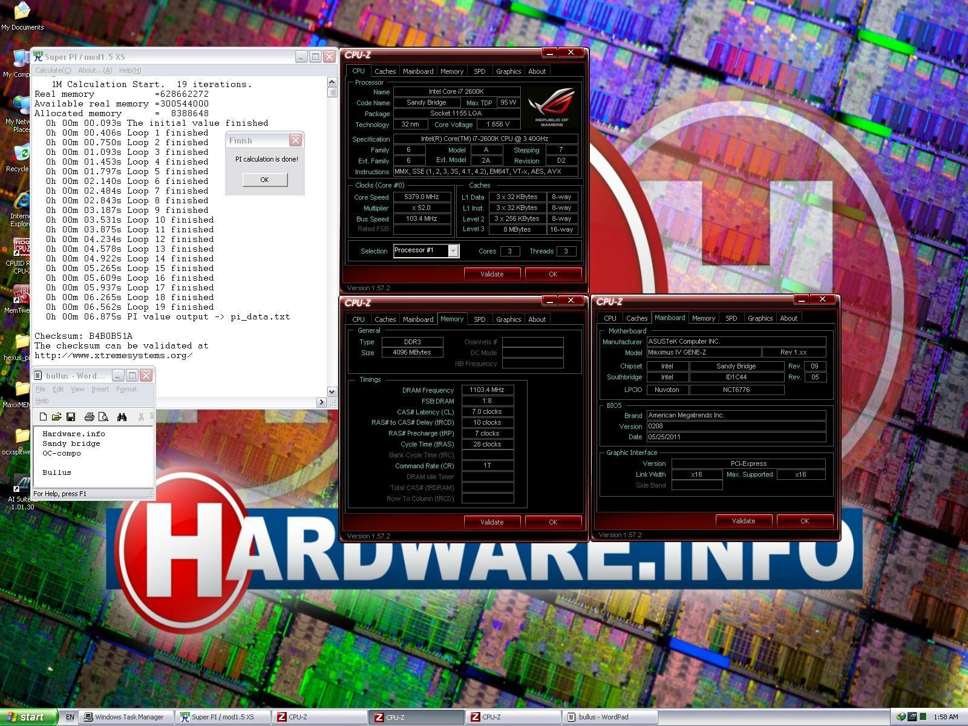Click the Super PI title bar icon
This screenshot has width=968, height=726.
click(x=38, y=56)
